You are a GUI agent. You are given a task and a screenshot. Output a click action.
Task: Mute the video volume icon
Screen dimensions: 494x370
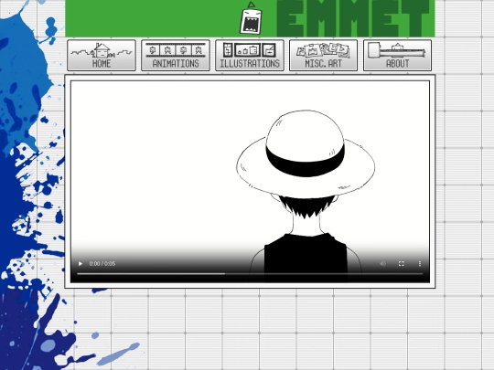(x=382, y=264)
